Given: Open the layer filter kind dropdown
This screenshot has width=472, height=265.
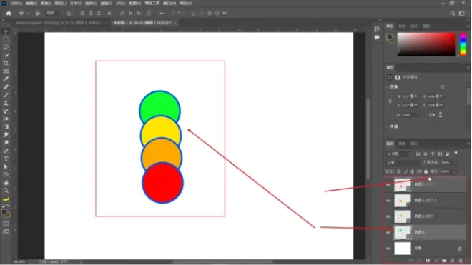Looking at the screenshot, I should [x=398, y=154].
